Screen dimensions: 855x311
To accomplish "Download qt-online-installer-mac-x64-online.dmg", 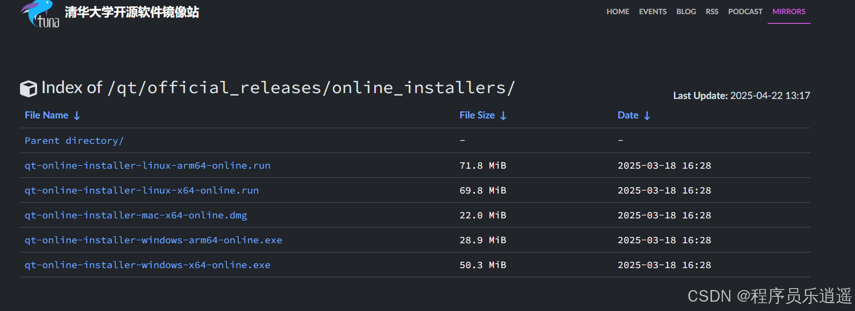I will coord(136,215).
